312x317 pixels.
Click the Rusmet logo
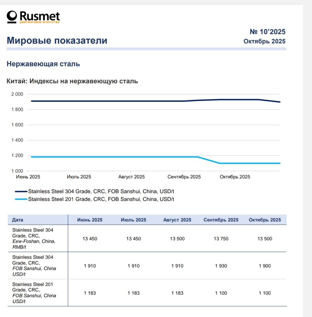point(33,17)
